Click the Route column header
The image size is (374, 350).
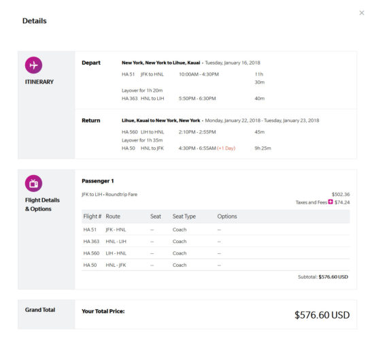(x=113, y=217)
